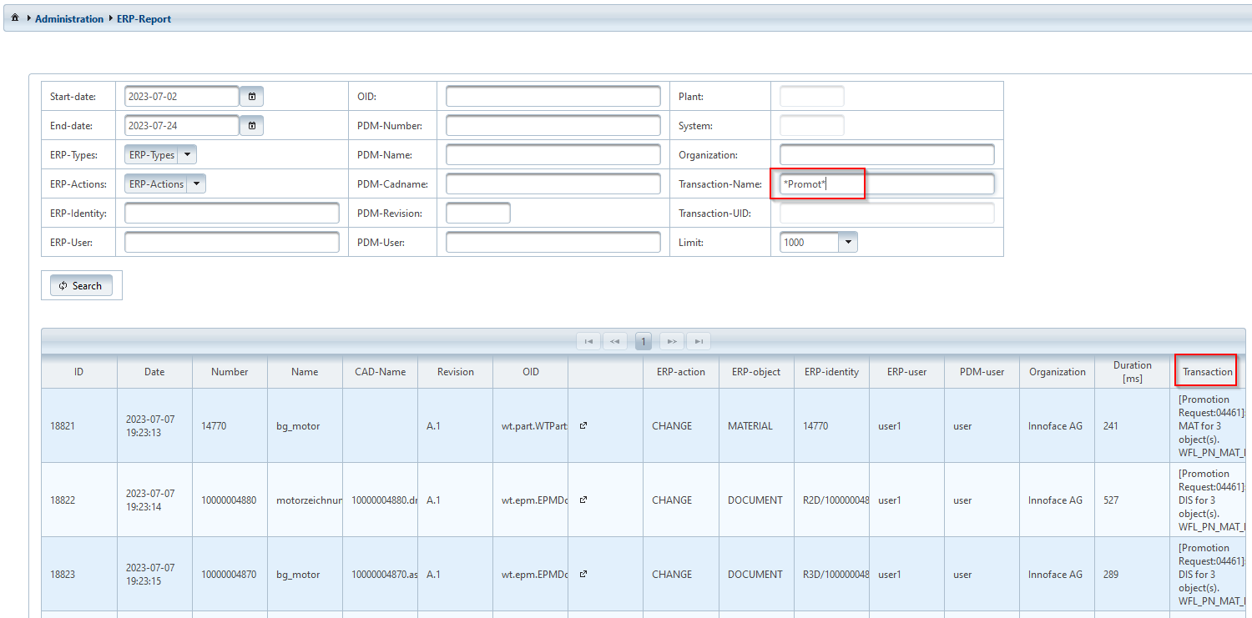
Task: Open external link icon for row 18823
Action: [x=583, y=574]
